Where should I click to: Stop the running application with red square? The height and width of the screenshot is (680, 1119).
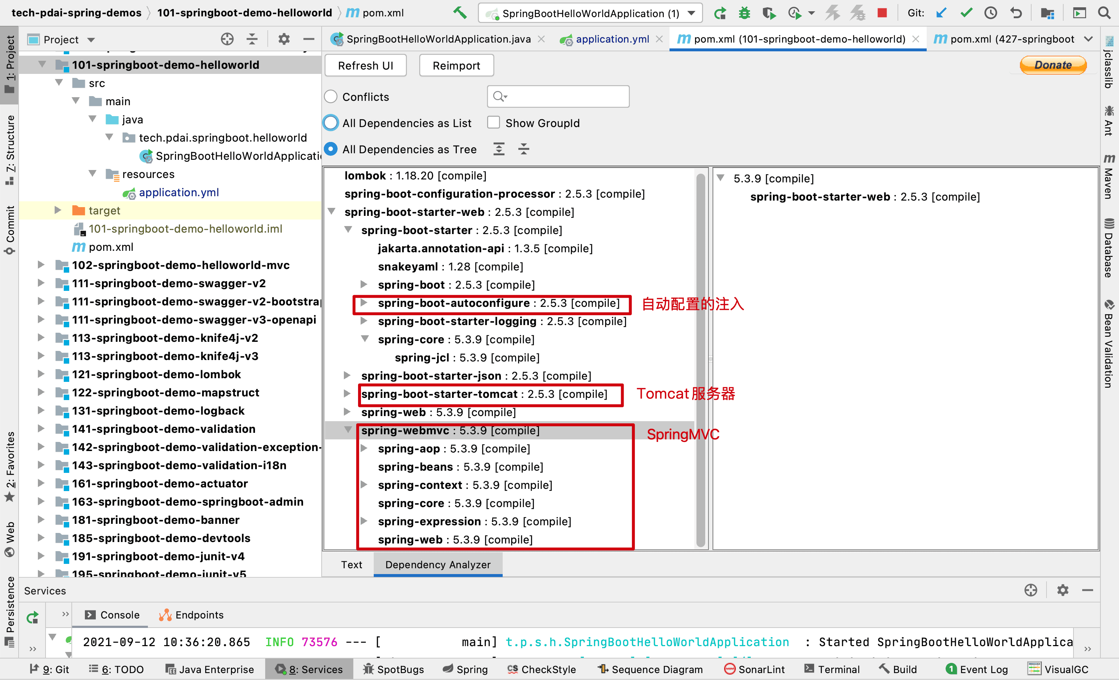[x=882, y=13]
